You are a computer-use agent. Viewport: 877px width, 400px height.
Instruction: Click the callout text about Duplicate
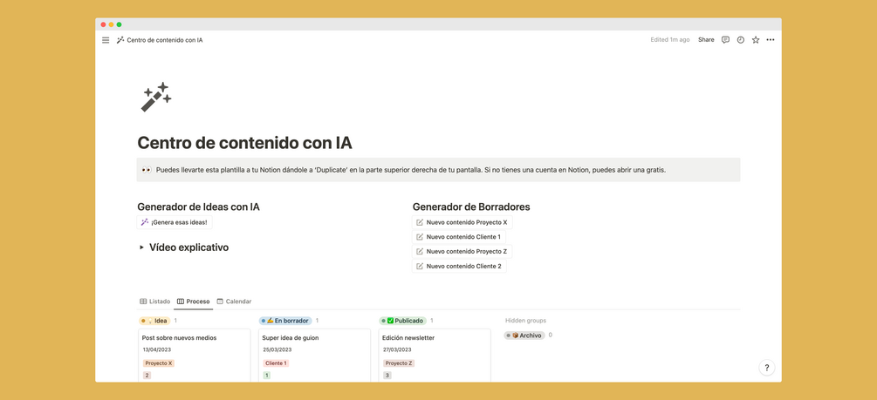pos(410,170)
